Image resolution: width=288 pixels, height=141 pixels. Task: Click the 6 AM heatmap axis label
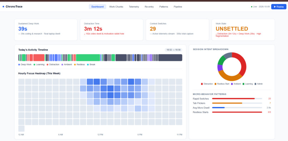tap(60, 135)
